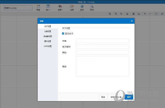
Task: Click the 描述 description text area
Action: [102, 67]
